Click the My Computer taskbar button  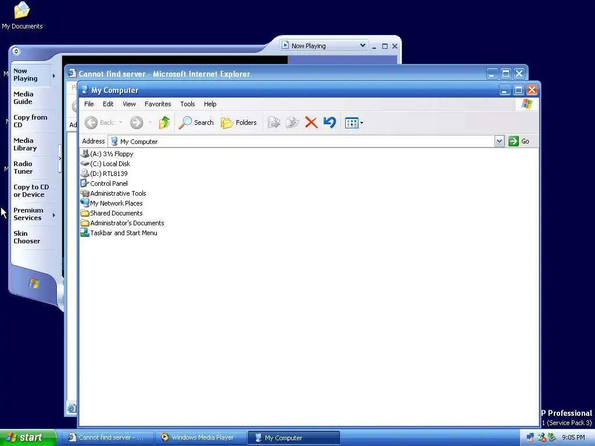pyautogui.click(x=294, y=438)
